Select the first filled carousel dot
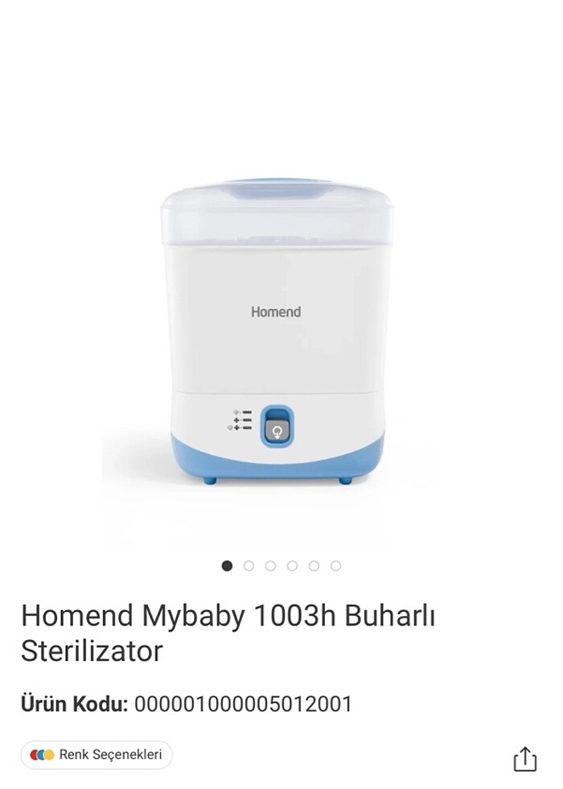 [227, 565]
